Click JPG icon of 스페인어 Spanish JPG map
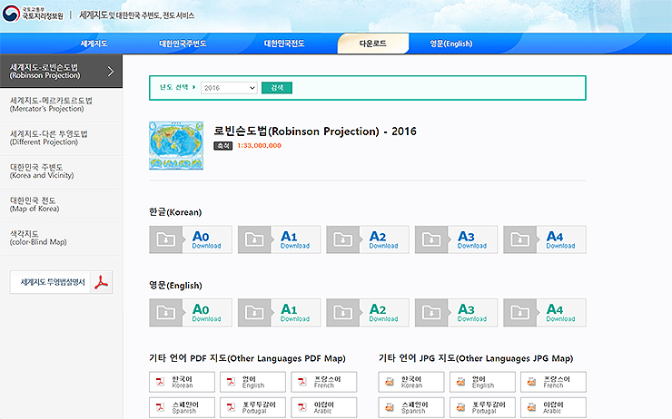 390,407
